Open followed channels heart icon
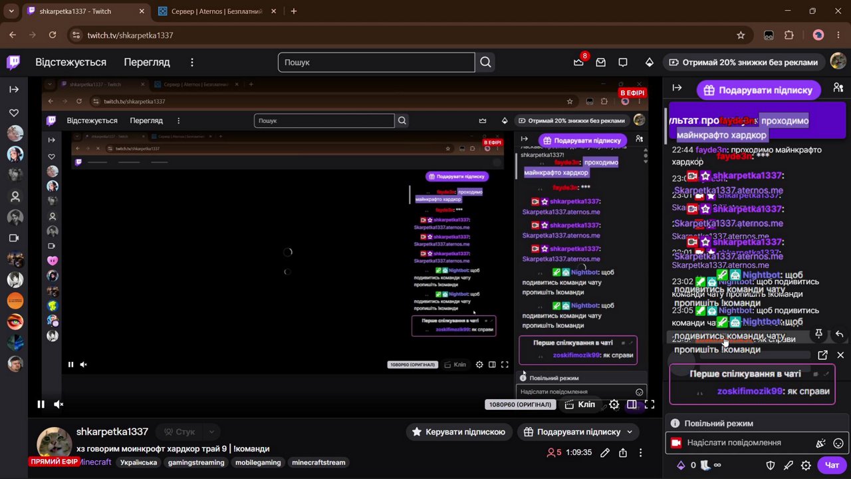The image size is (851, 479). pyautogui.click(x=14, y=112)
